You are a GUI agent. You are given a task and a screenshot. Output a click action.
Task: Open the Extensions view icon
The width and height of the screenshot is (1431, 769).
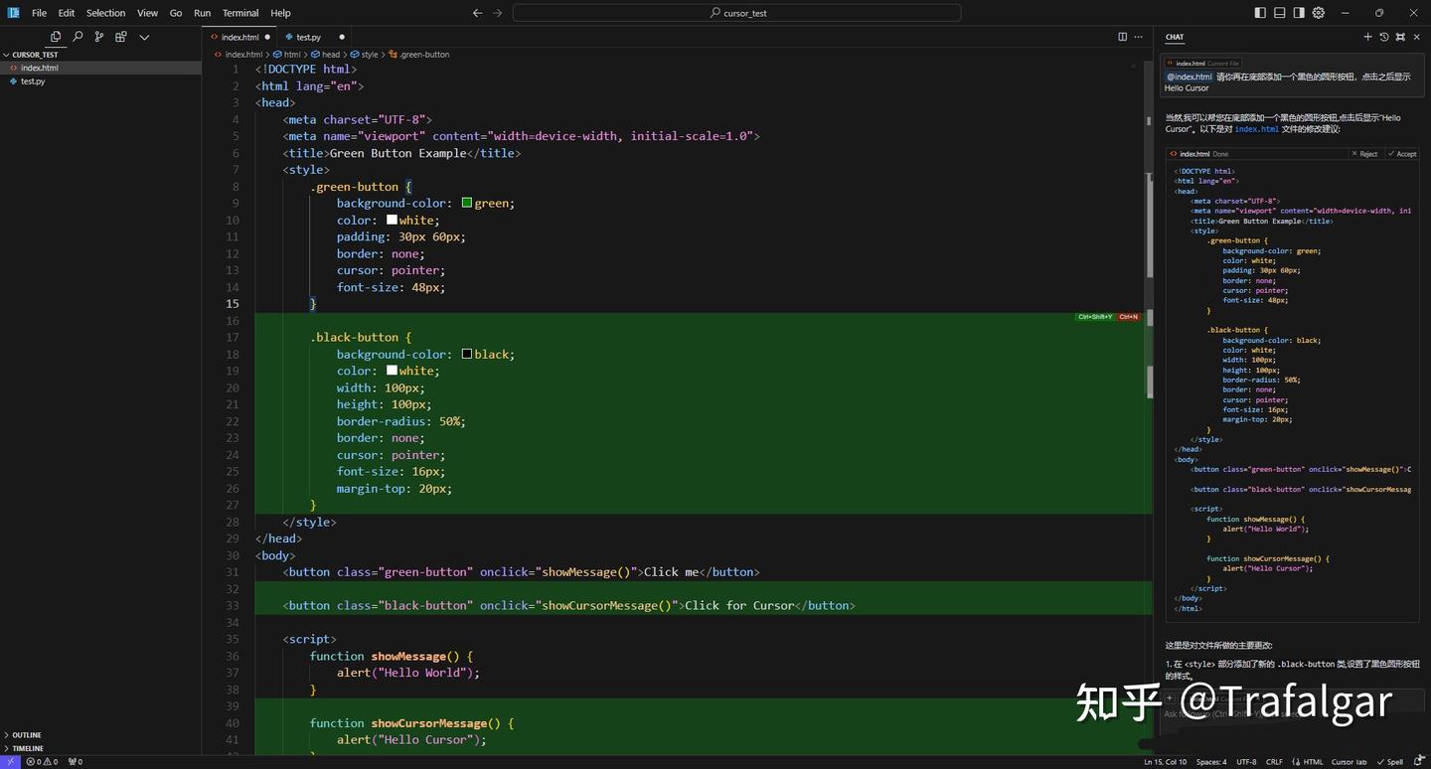coord(121,37)
